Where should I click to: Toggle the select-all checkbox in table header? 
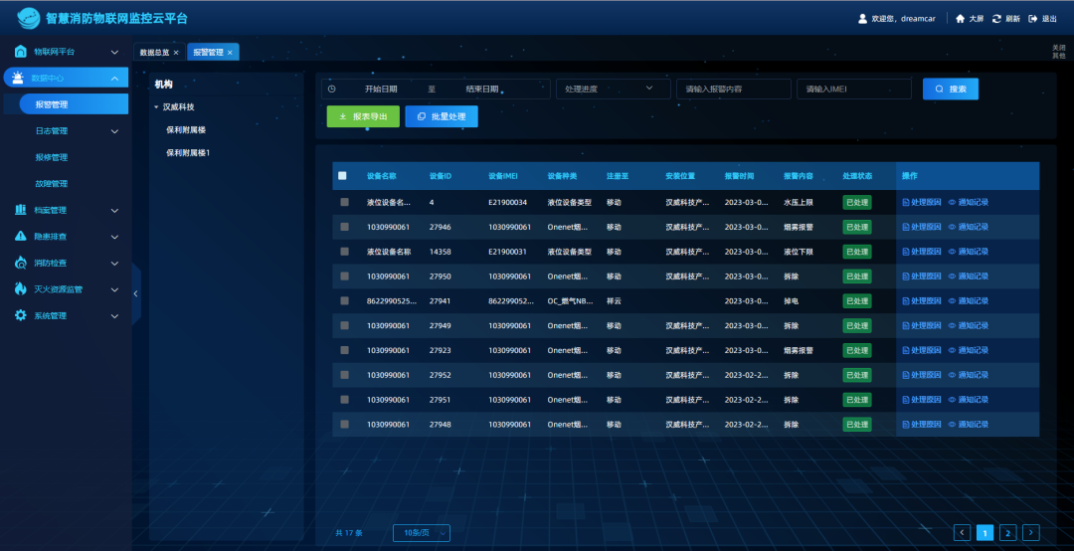point(343,176)
